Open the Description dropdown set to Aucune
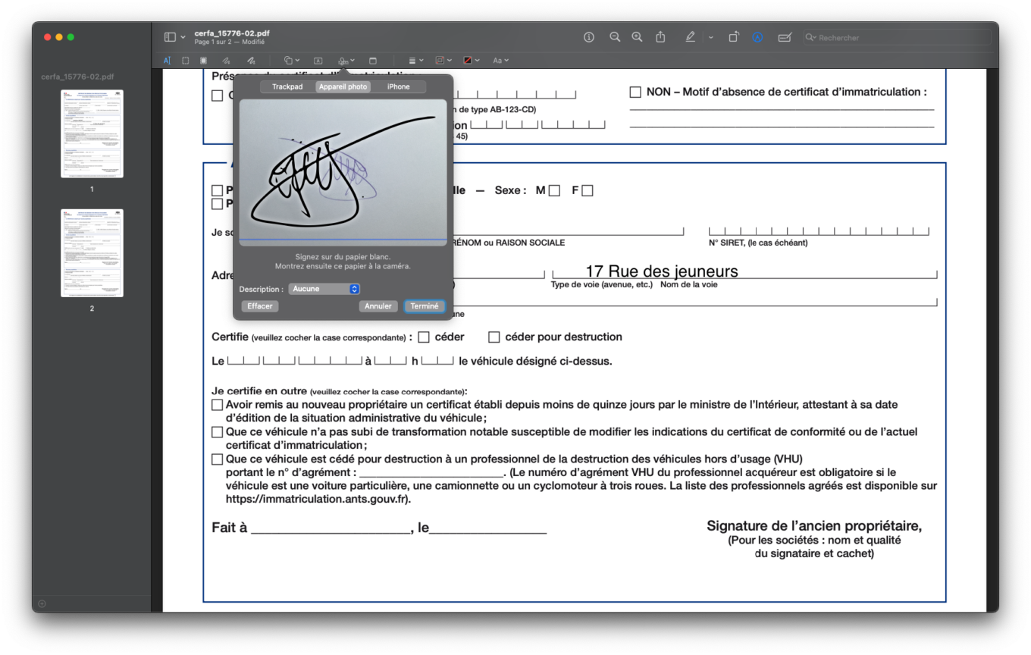The height and width of the screenshot is (655, 1031). click(x=324, y=289)
